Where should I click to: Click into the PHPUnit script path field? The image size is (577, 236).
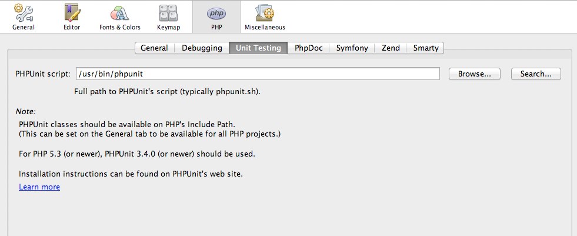pyautogui.click(x=257, y=74)
